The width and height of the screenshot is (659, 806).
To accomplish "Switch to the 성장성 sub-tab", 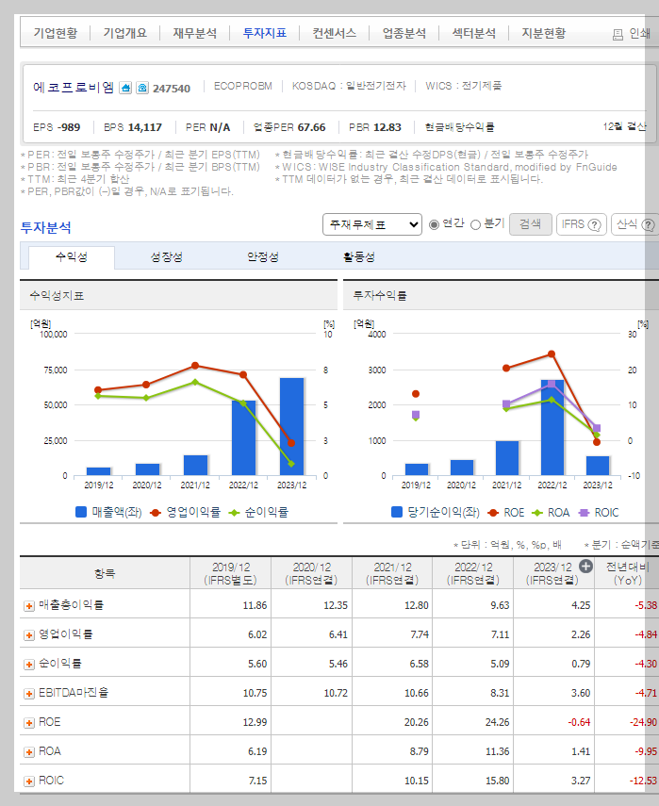I will [167, 256].
